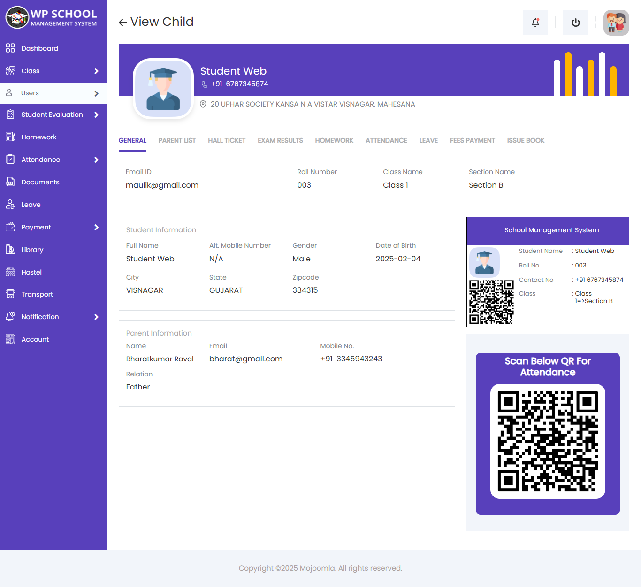
Task: Click the phone icon near student number
Action: [205, 84]
